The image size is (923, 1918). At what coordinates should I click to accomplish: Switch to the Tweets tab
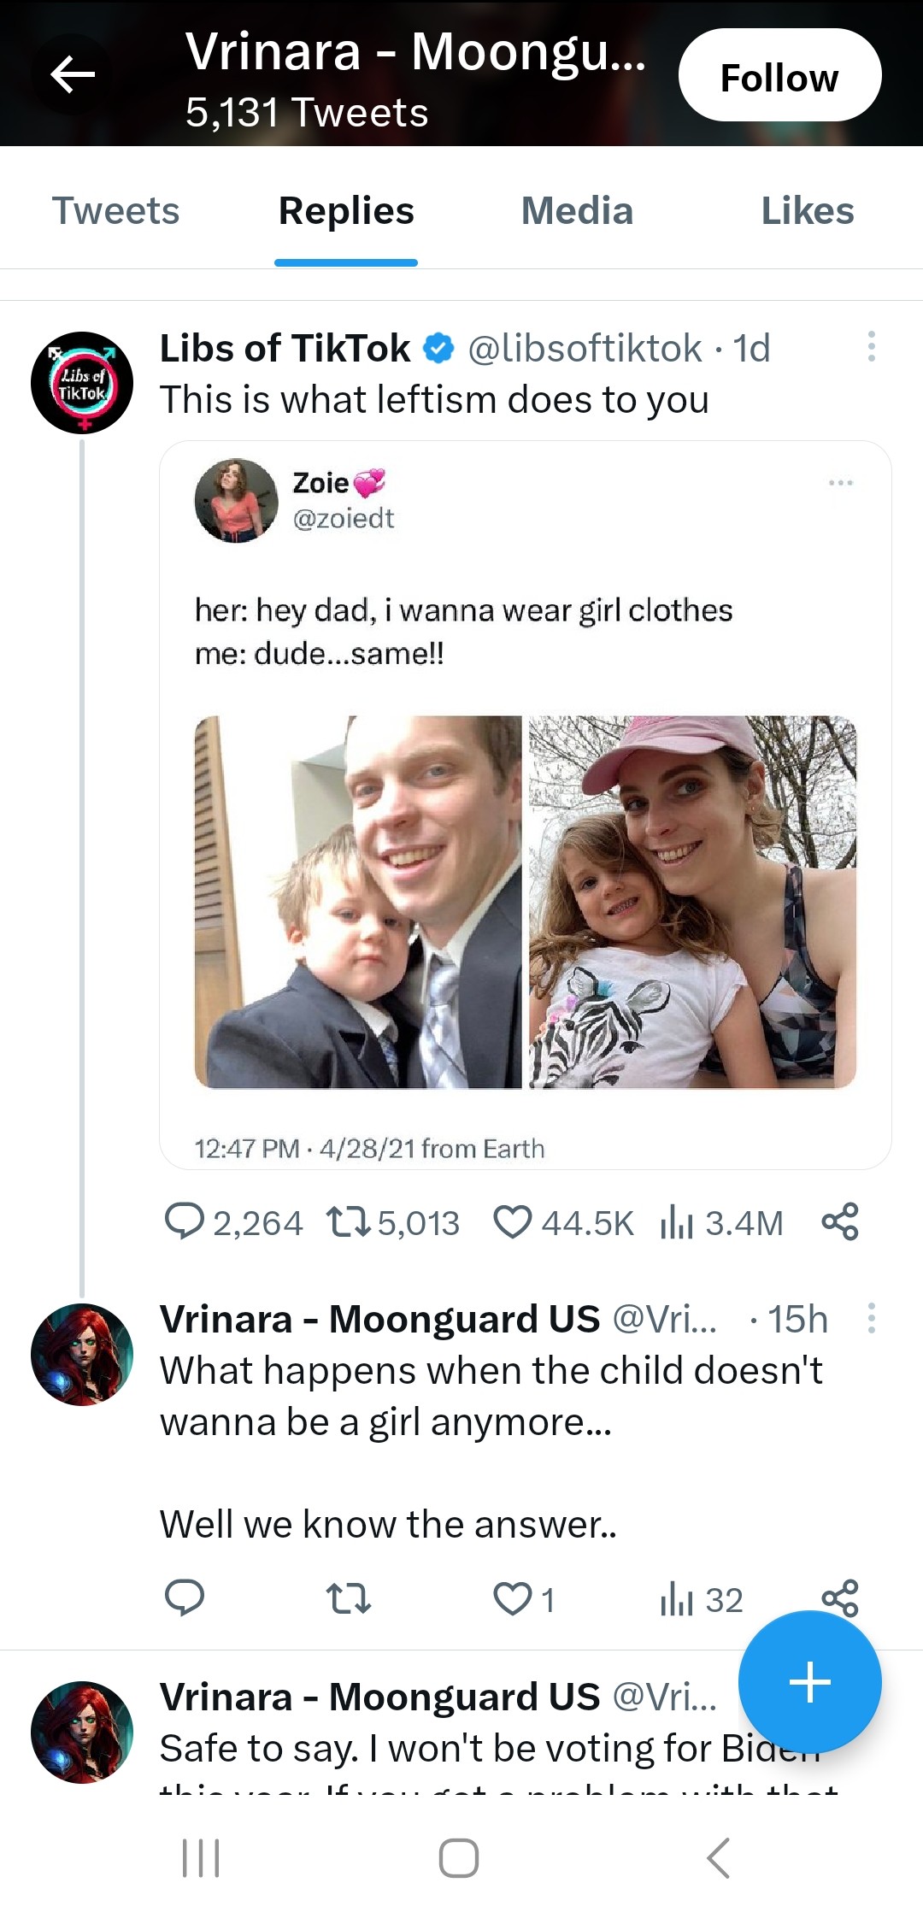(116, 211)
